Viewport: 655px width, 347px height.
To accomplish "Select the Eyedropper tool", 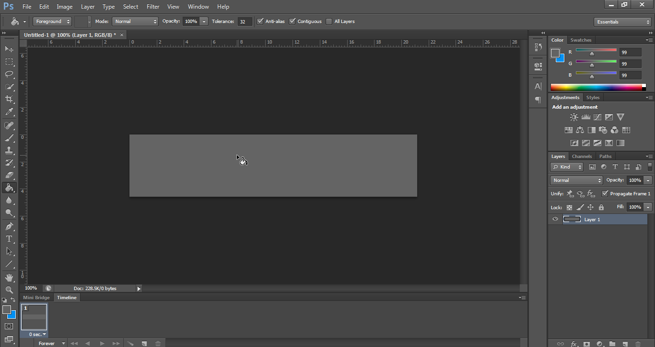I will (x=9, y=112).
